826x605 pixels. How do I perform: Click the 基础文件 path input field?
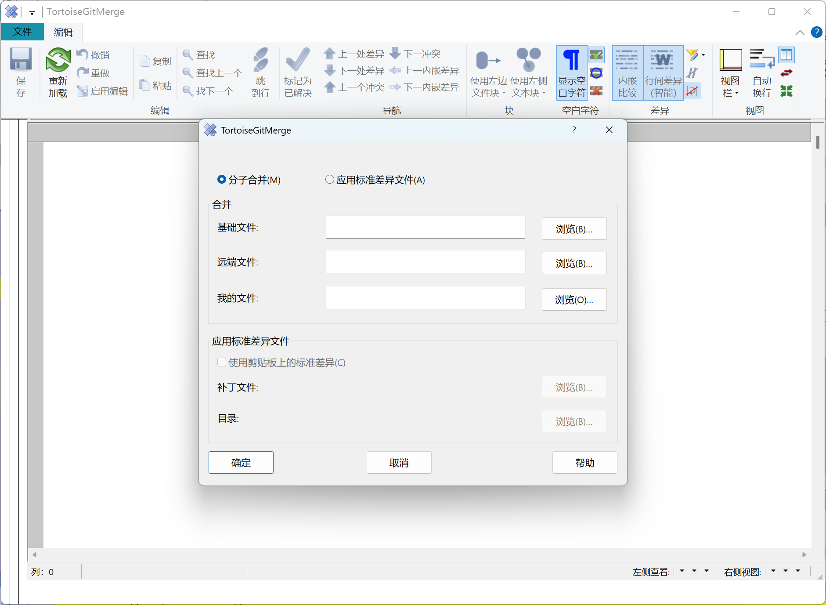(x=426, y=227)
